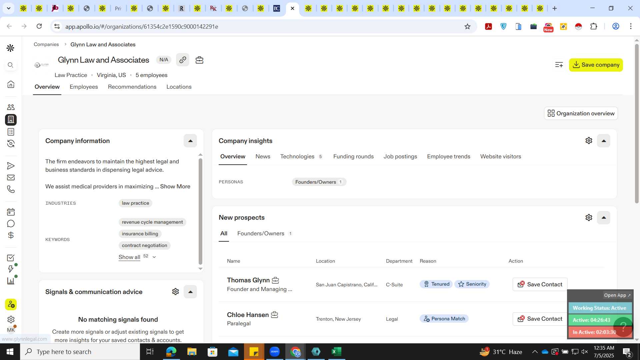Viewport: 640px width, 360px height.
Task: Click Windows taskbar search box
Action: coord(80,352)
